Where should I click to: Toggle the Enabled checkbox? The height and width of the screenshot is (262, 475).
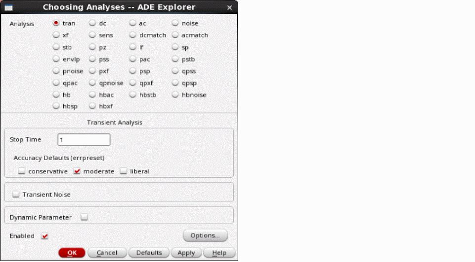44,236
